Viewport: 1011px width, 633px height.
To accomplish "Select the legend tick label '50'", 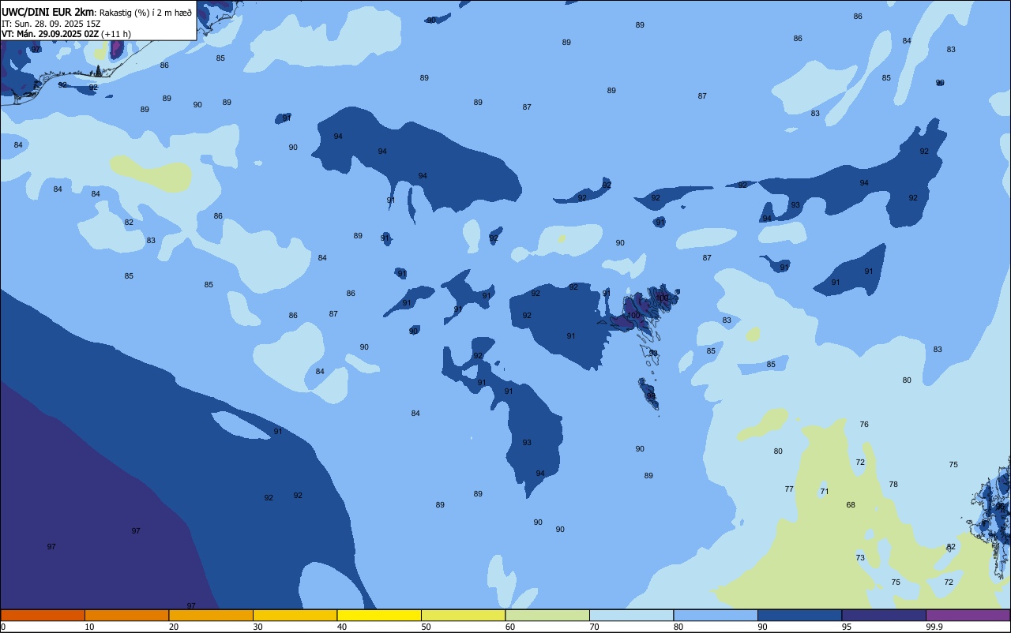I will coord(426,627).
